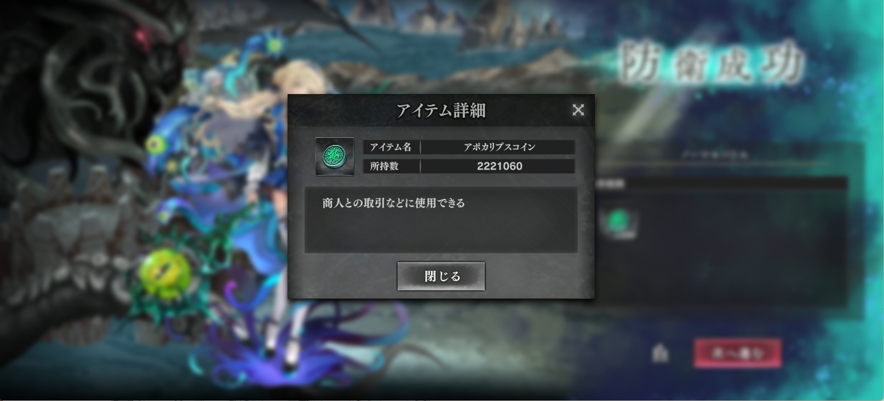Click the アイテム詳細 dialog title
This screenshot has height=401, width=884.
click(441, 111)
